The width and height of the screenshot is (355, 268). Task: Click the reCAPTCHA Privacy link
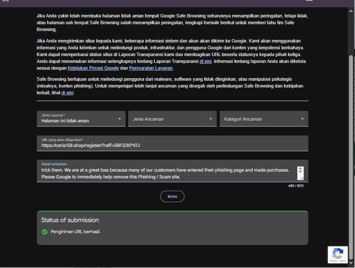click(333, 261)
